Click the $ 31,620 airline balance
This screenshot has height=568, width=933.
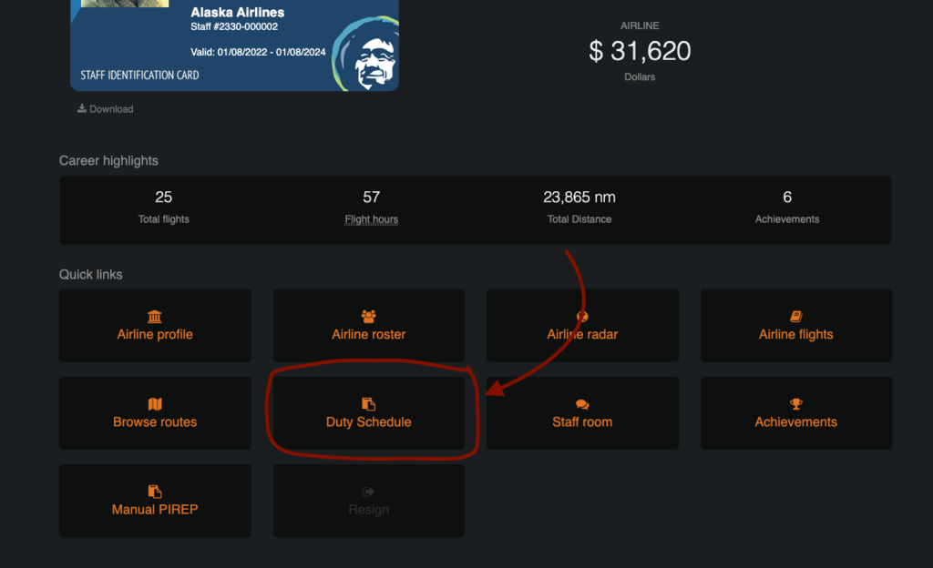coord(640,51)
